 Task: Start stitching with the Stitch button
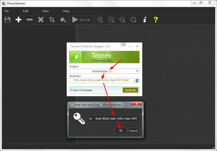click(x=81, y=20)
